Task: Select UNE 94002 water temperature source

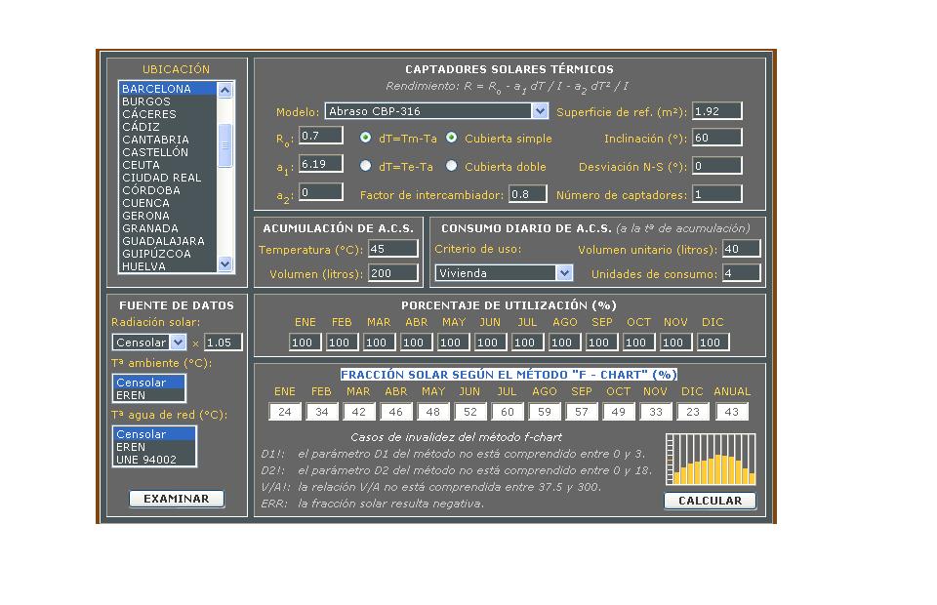Action: pyautogui.click(x=154, y=460)
